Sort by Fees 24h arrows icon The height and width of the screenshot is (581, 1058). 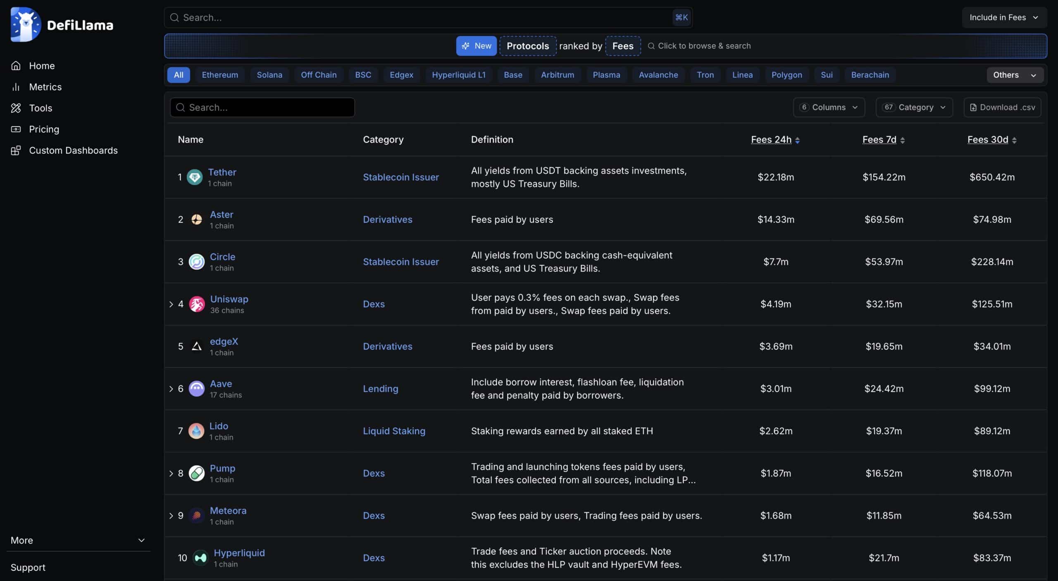(797, 140)
